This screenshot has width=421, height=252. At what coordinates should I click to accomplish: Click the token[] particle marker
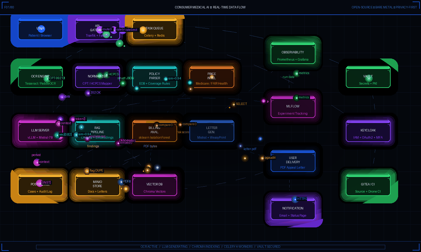pyautogui.click(x=73, y=119)
